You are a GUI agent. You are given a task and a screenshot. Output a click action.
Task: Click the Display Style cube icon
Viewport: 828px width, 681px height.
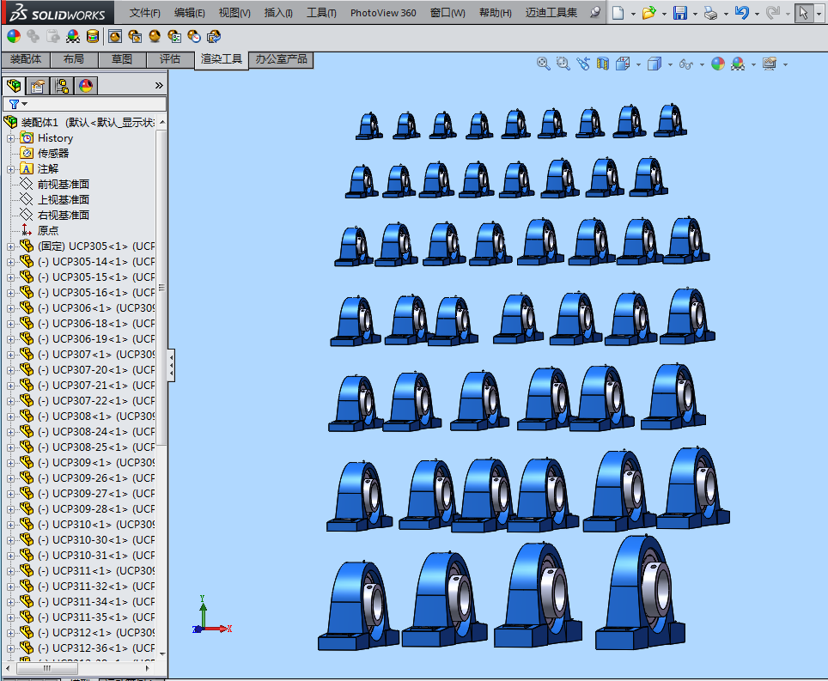click(654, 64)
